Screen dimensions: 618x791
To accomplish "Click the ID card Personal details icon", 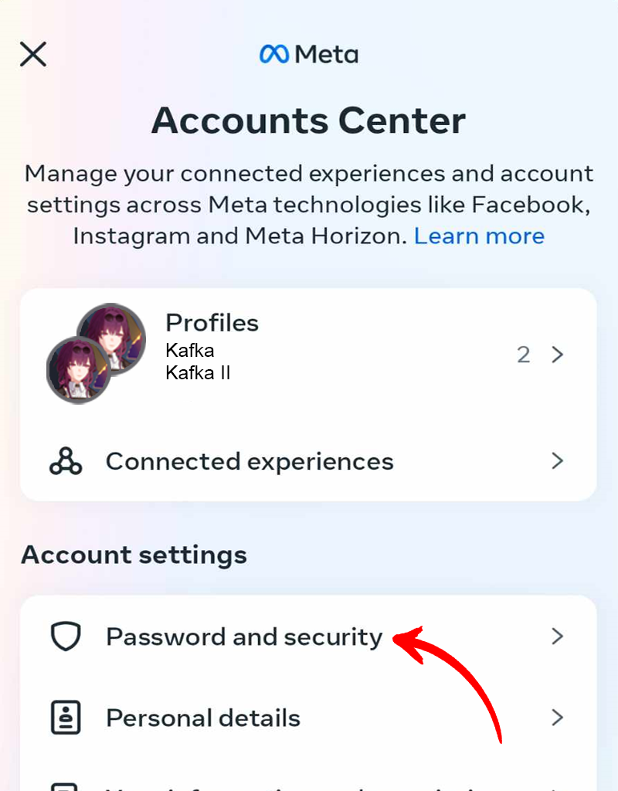I will pos(66,718).
